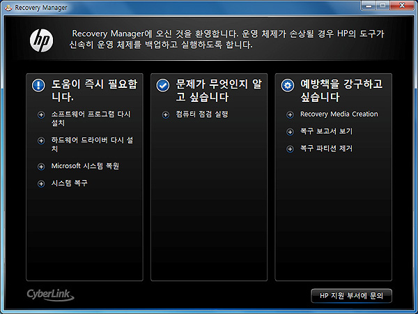Click heading 문제가 무엇인지 알고 싶습니다

tap(219, 91)
